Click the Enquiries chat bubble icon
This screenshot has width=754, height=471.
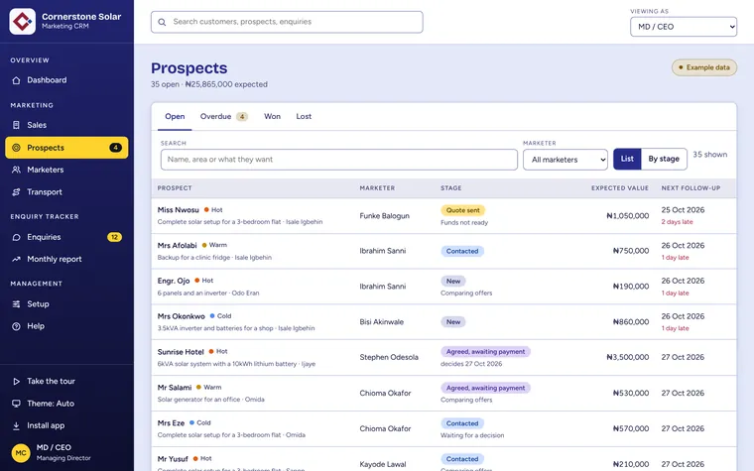coord(16,237)
